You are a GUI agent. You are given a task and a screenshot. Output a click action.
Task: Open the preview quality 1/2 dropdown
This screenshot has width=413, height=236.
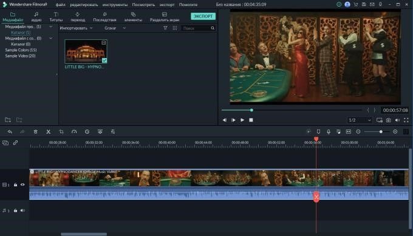360,120
